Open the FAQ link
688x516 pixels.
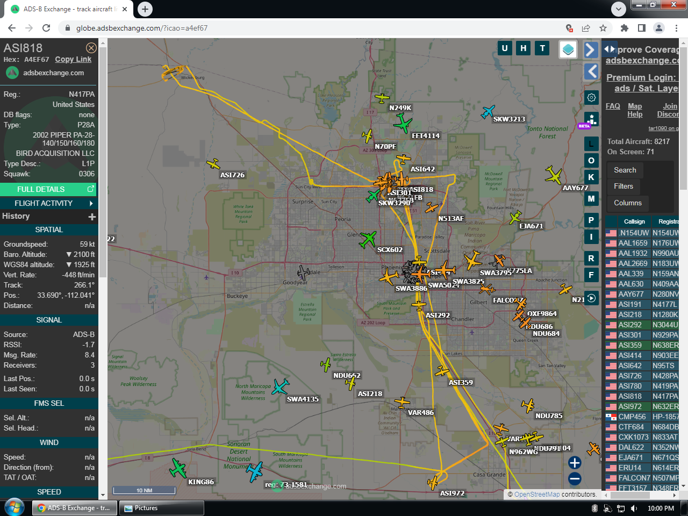613,106
